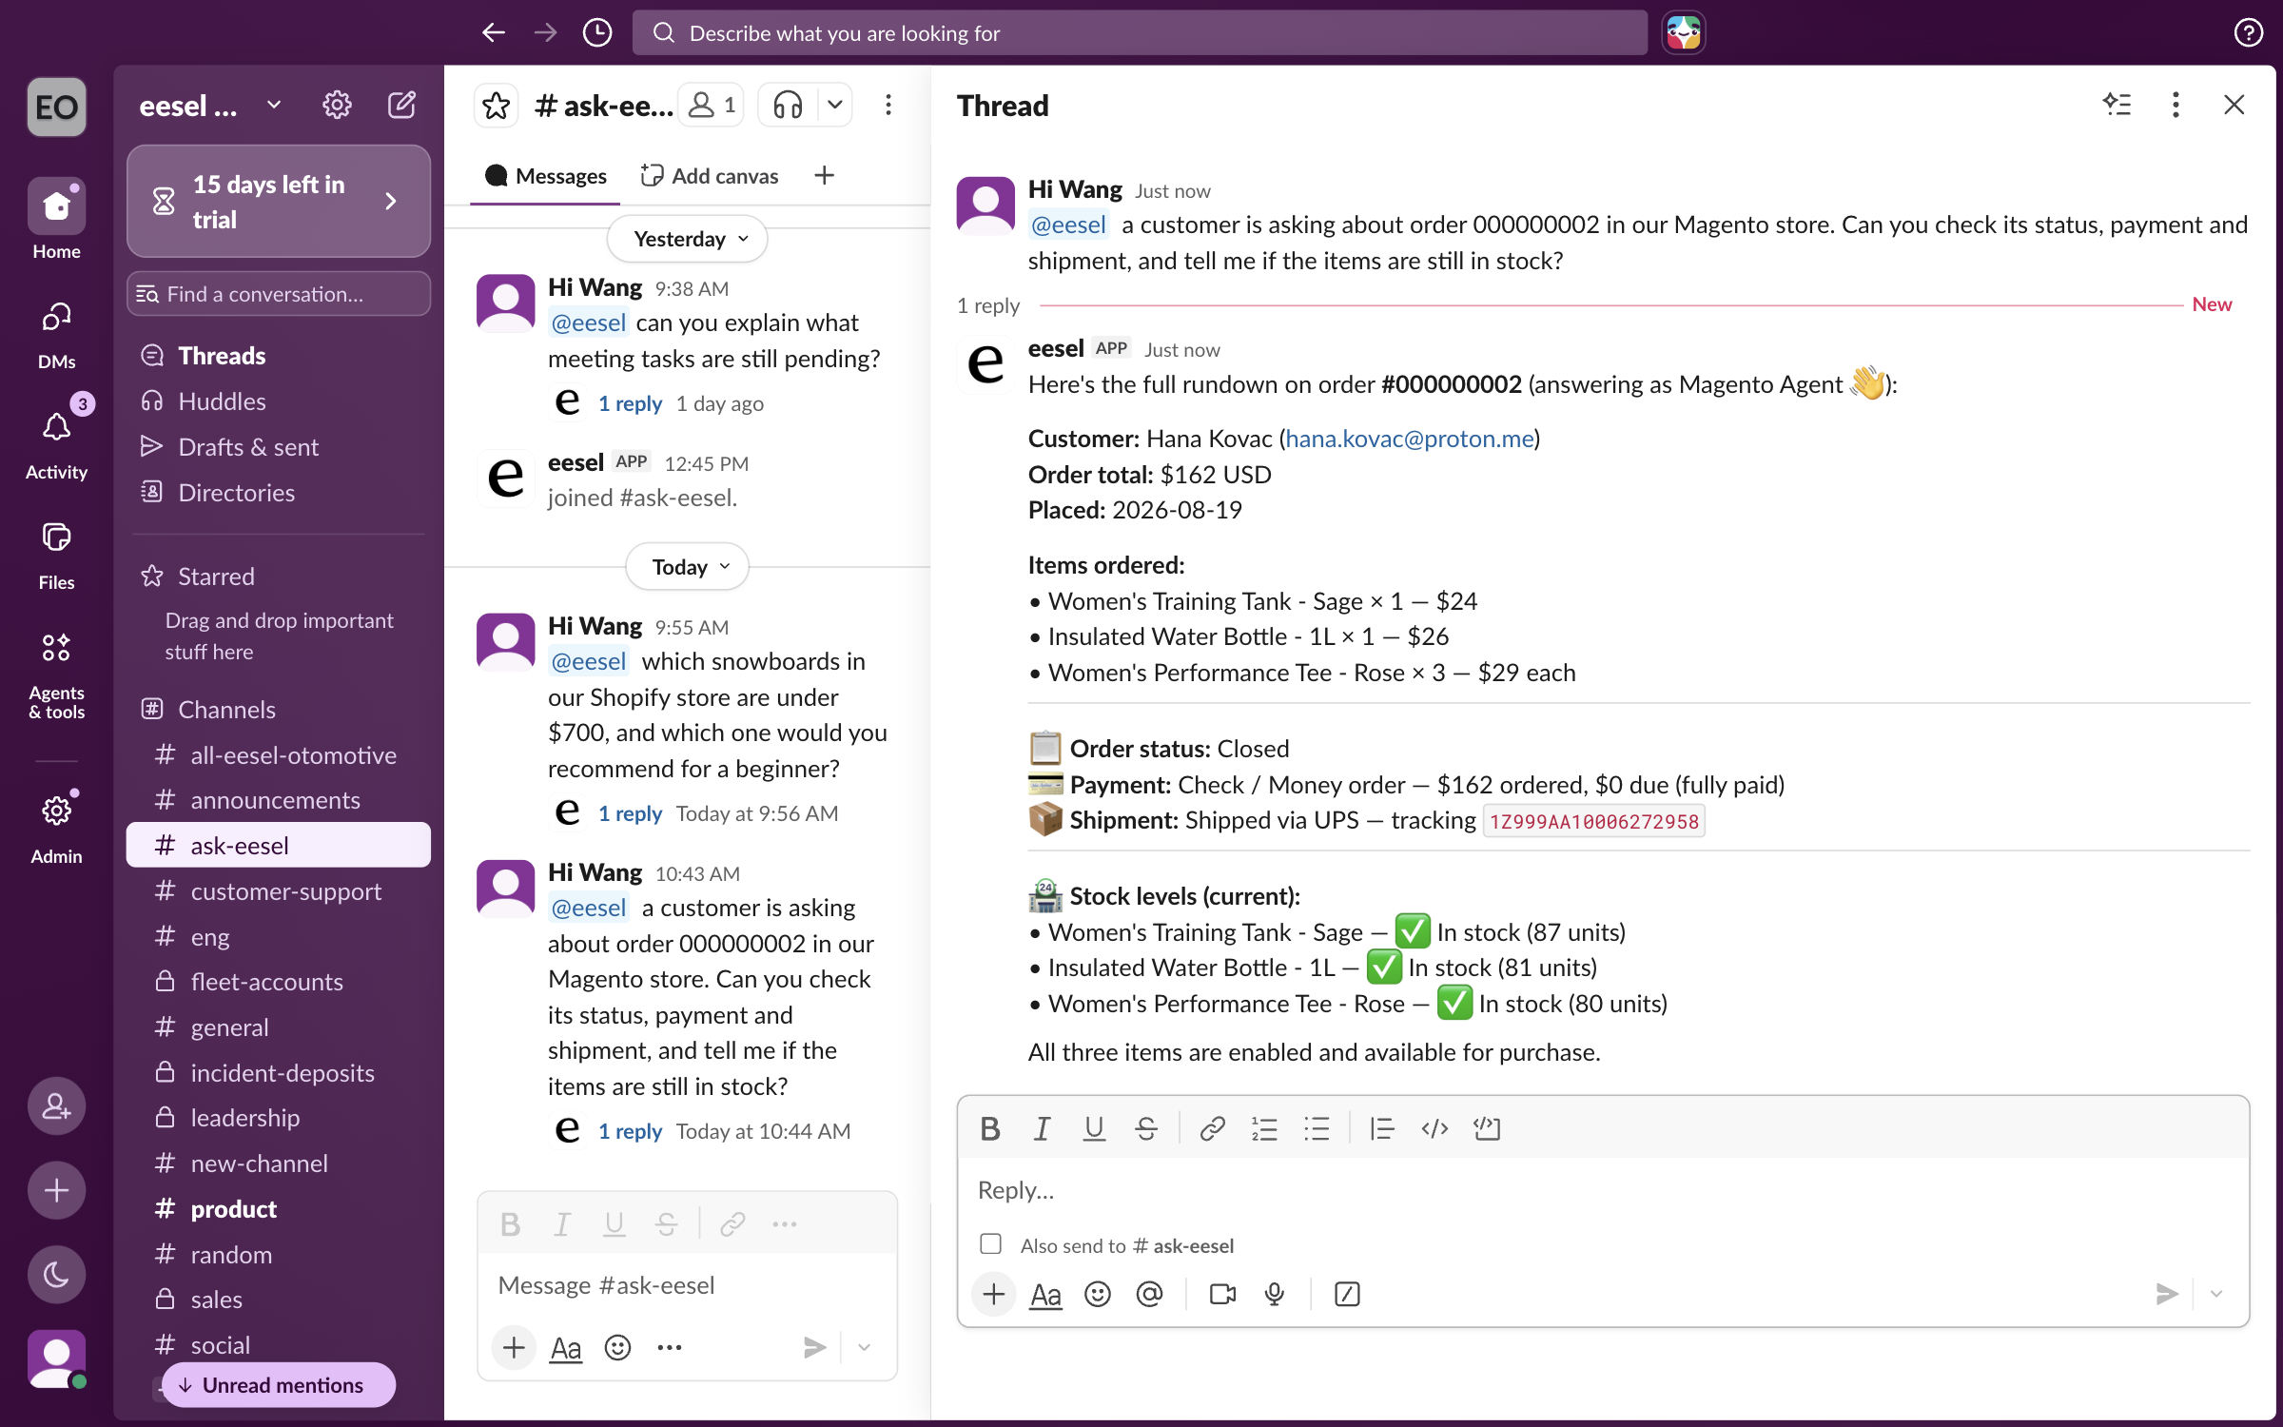Screen dimensions: 2283x1427
Task: View ask-eesel channel members count
Action: coord(712,105)
